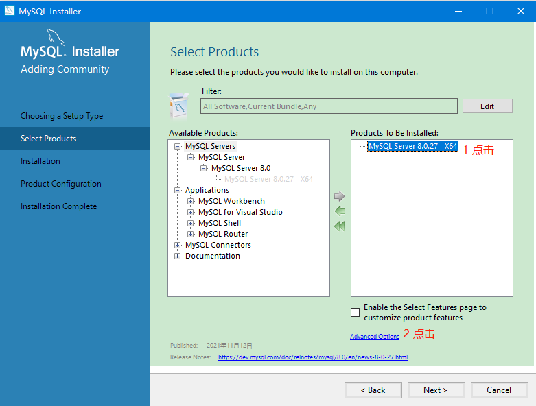
Task: Open the Installation Complete sidebar step
Action: [x=58, y=206]
